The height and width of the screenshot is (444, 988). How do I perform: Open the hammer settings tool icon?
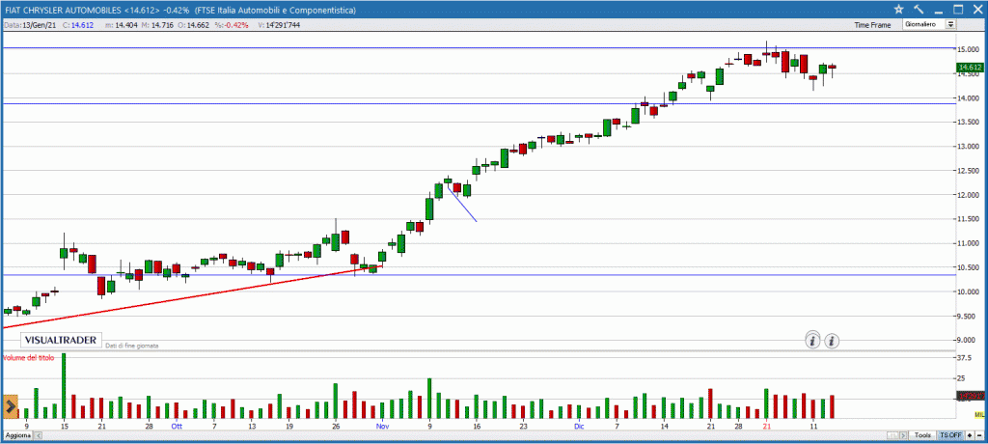[919, 9]
